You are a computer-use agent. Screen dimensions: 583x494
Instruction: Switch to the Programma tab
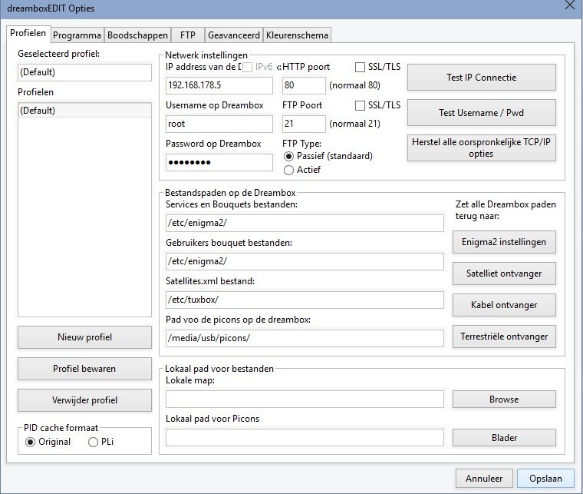(77, 35)
